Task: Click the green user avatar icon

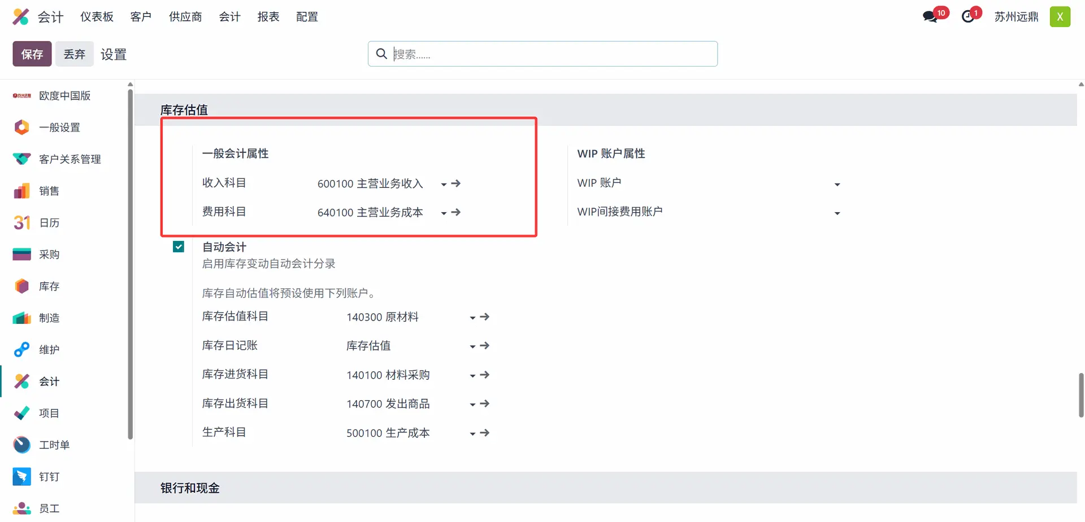Action: (x=1060, y=17)
